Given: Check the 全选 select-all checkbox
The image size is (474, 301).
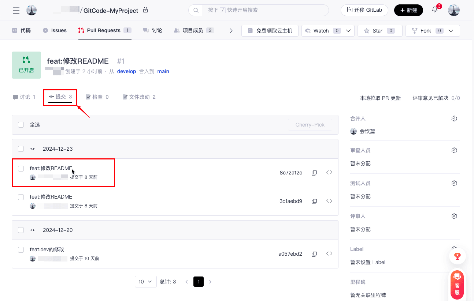Looking at the screenshot, I should click(21, 125).
